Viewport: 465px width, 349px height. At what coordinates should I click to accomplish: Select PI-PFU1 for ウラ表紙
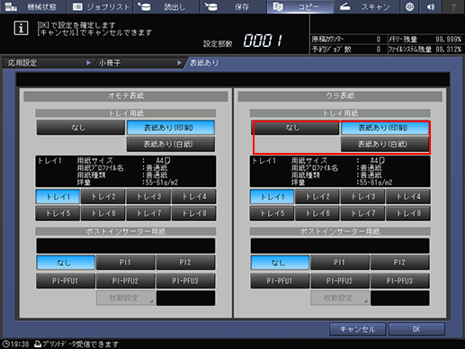pos(280,281)
